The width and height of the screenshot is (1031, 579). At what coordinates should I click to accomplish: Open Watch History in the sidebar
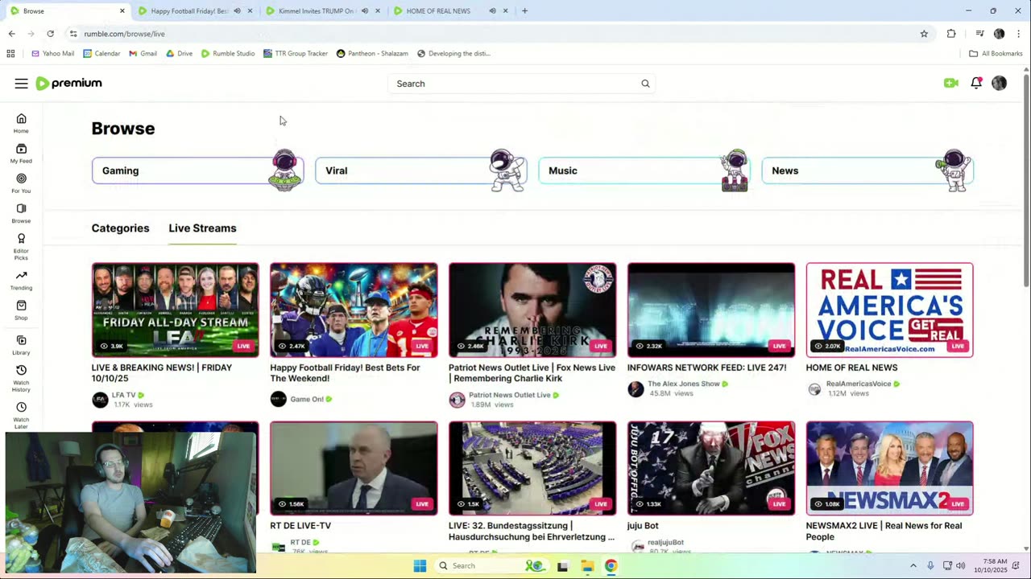(x=21, y=378)
